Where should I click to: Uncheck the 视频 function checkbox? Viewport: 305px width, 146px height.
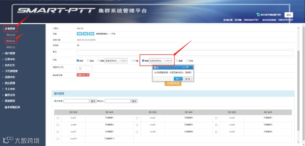click(x=143, y=60)
